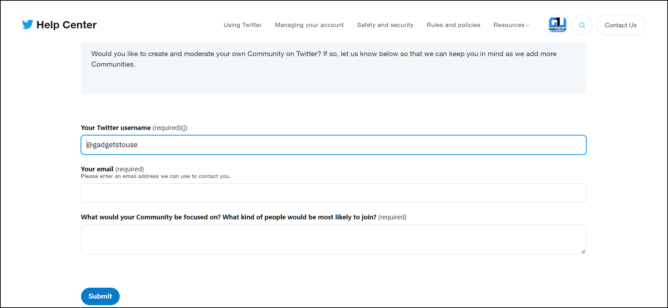Viewport: 668px width, 308px height.
Task: Click into the Your email field
Action: pos(334,193)
